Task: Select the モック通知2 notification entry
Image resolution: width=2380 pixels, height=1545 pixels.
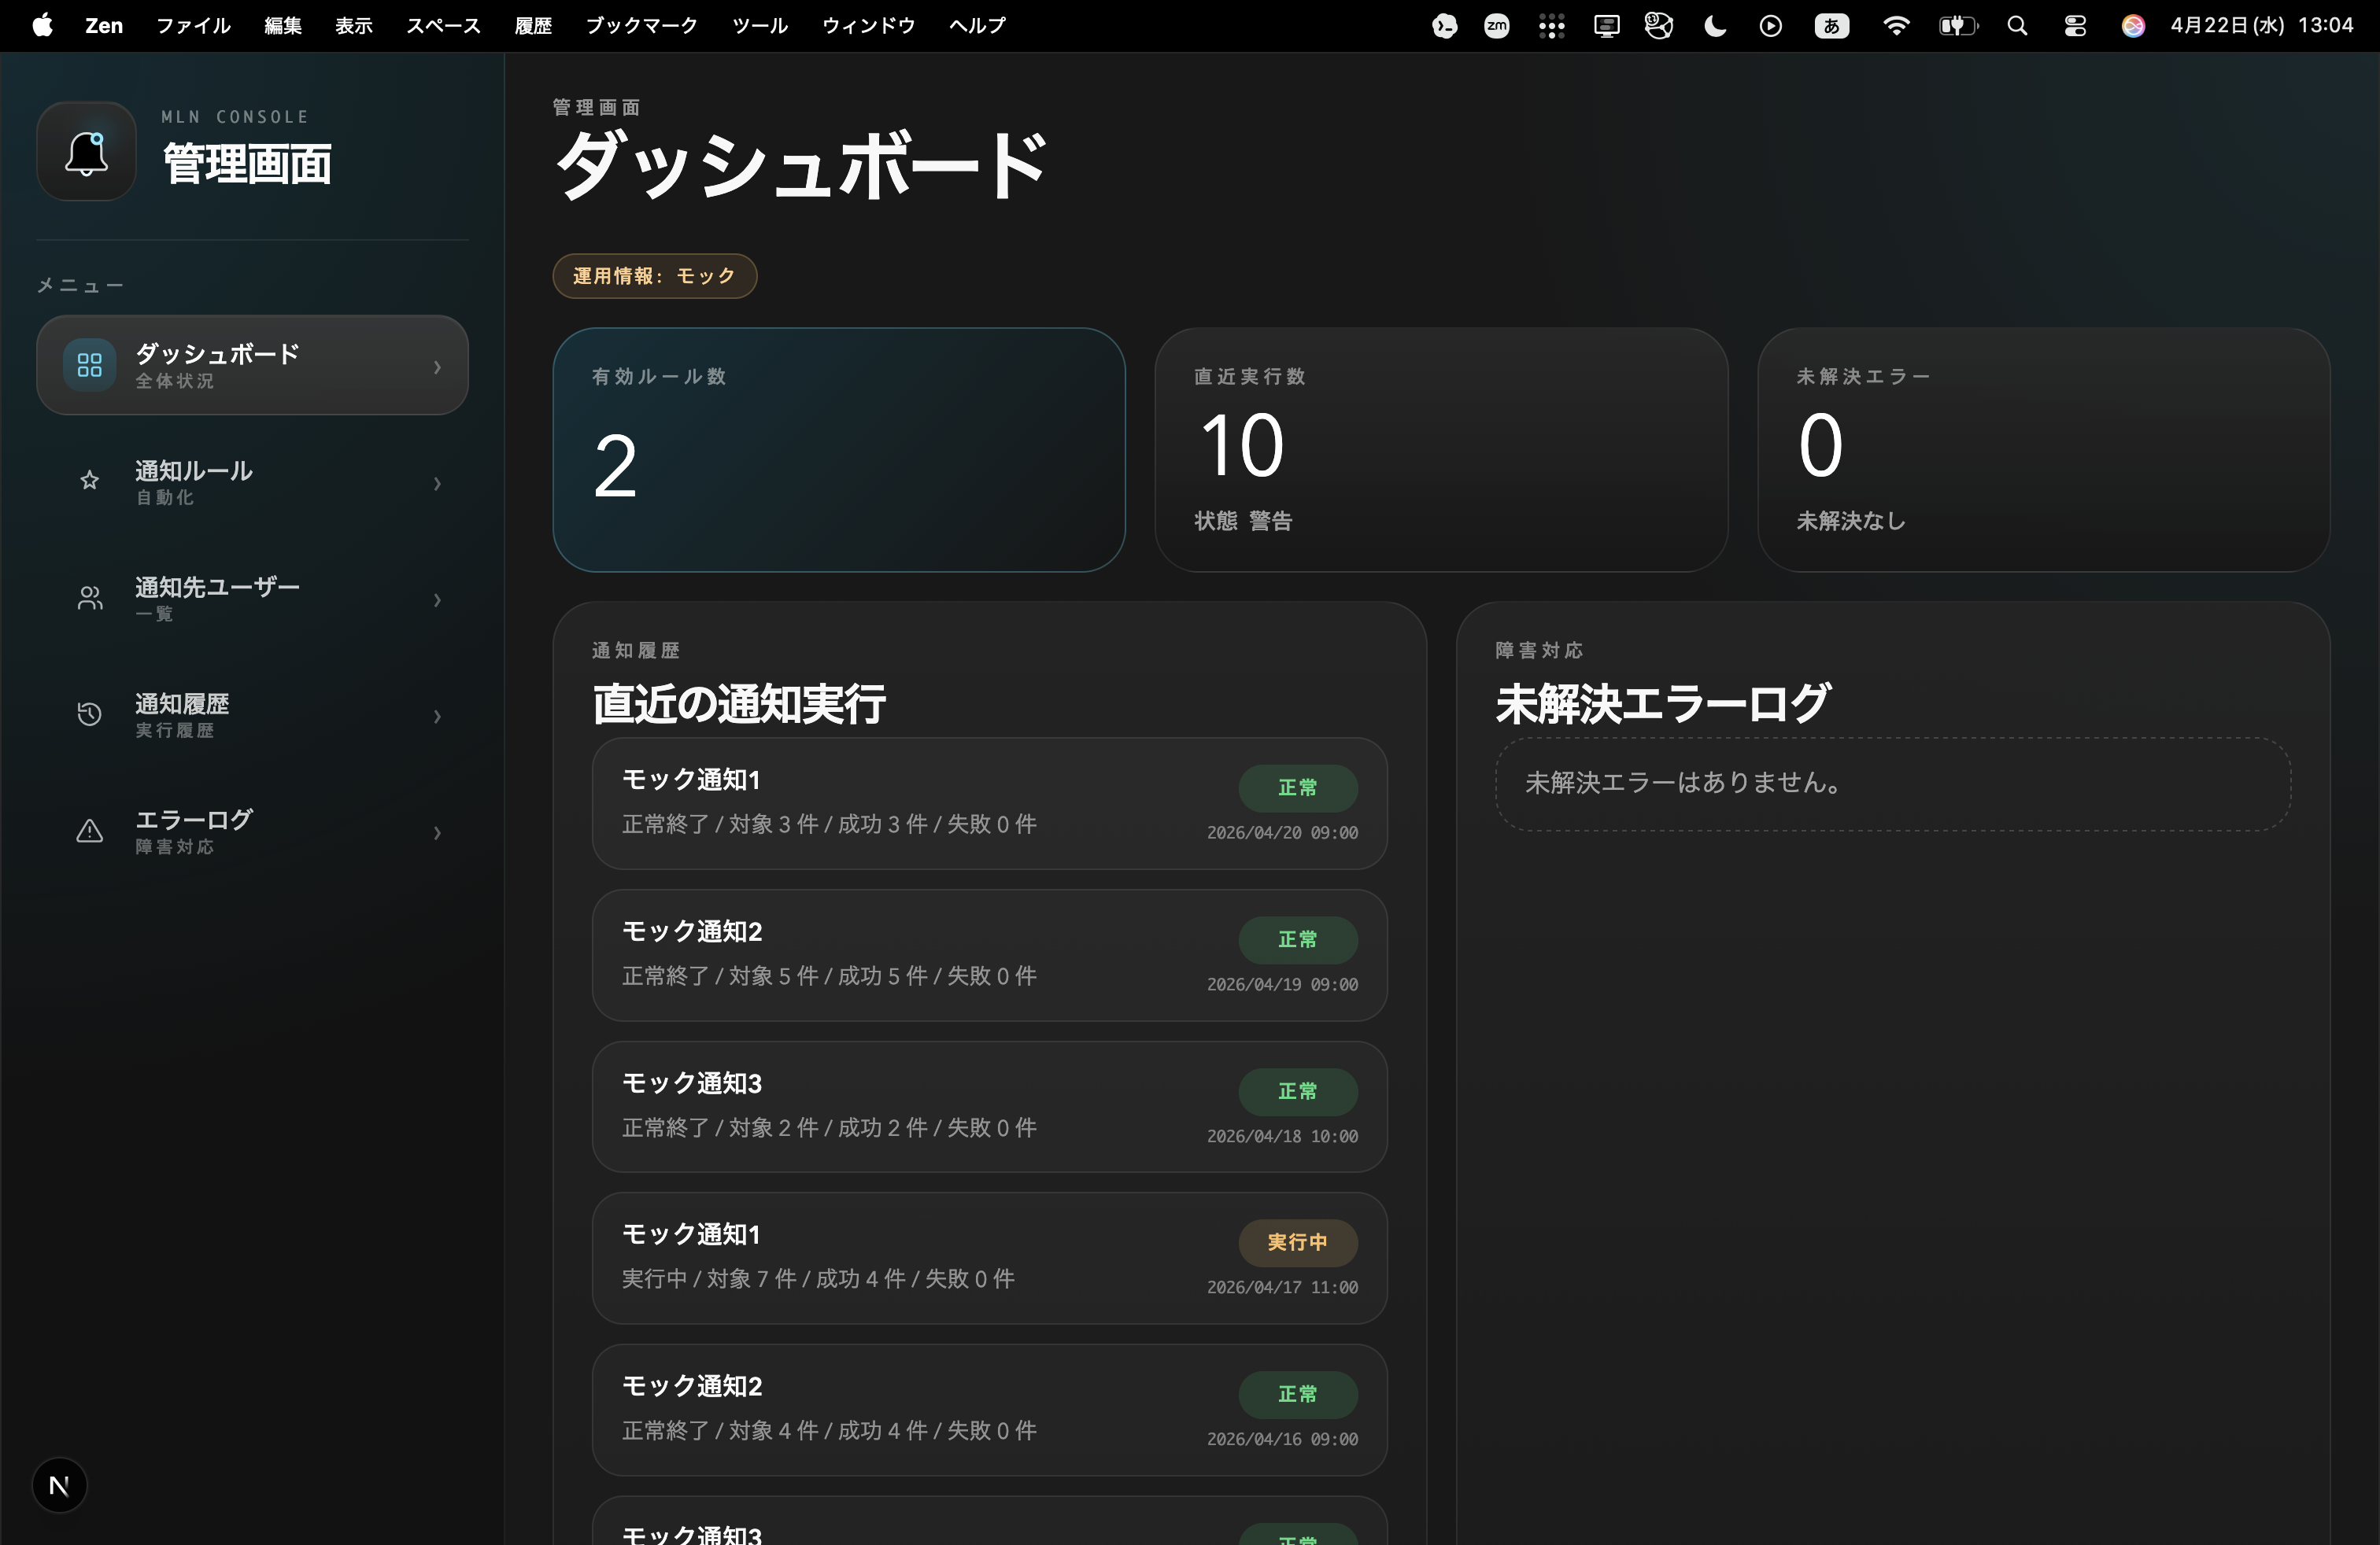Action: point(989,955)
